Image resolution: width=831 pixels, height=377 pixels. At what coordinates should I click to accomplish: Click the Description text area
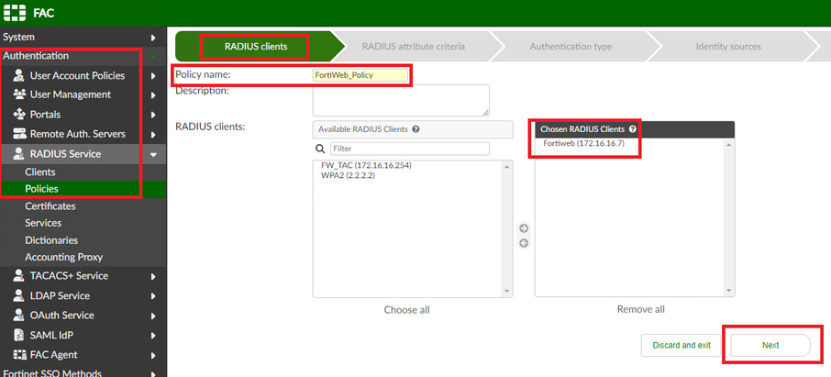401,100
